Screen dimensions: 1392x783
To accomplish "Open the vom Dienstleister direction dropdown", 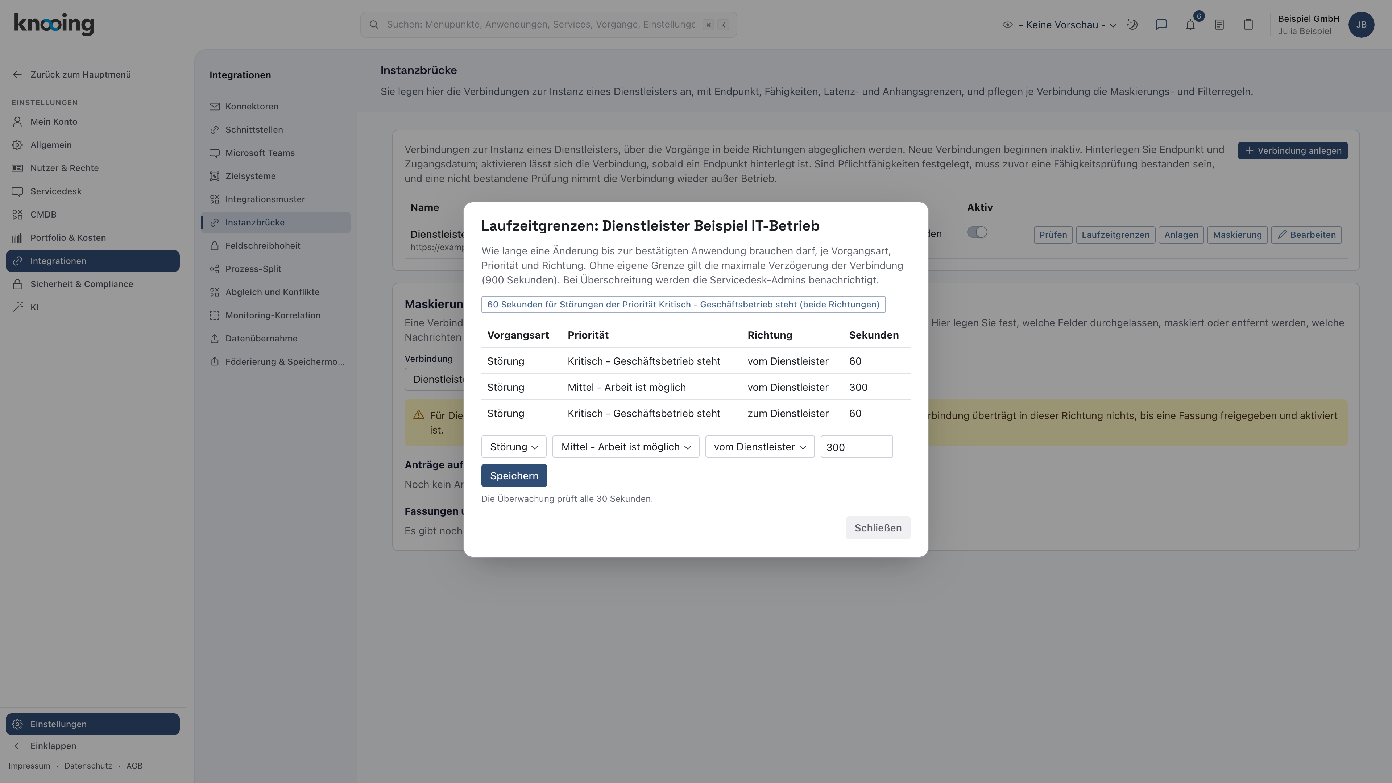I will click(x=760, y=447).
